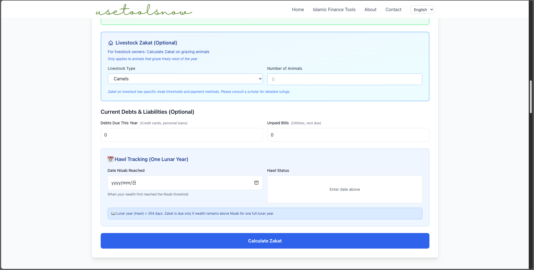Visit the About page
534x270 pixels.
pos(370,9)
